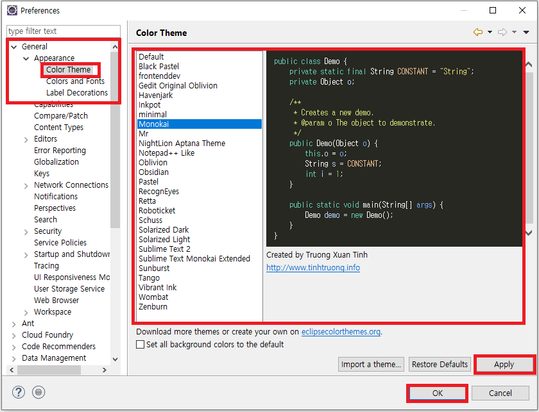This screenshot has width=539, height=412.
Task: Open the eclipsecolorthemes.org link
Action: point(341,332)
